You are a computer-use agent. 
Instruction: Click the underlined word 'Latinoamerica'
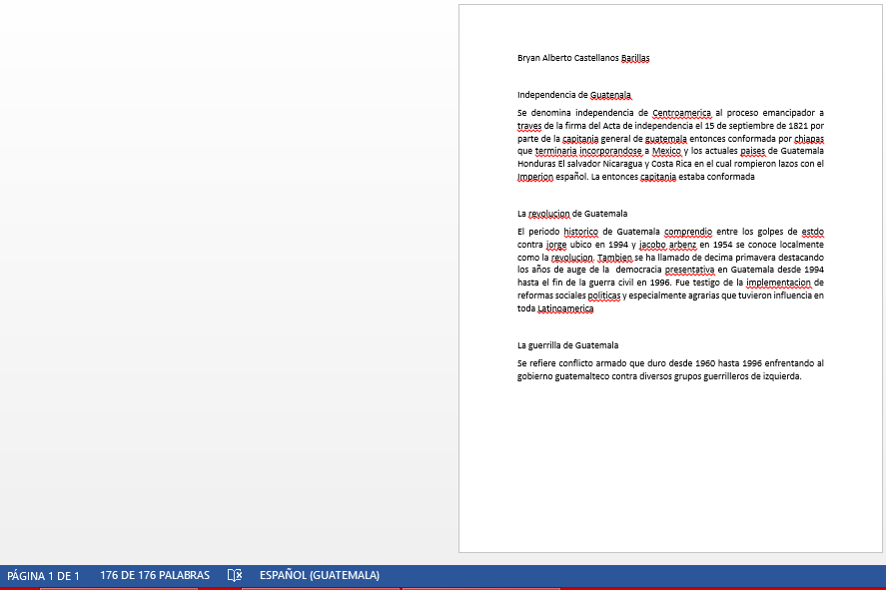[565, 308]
